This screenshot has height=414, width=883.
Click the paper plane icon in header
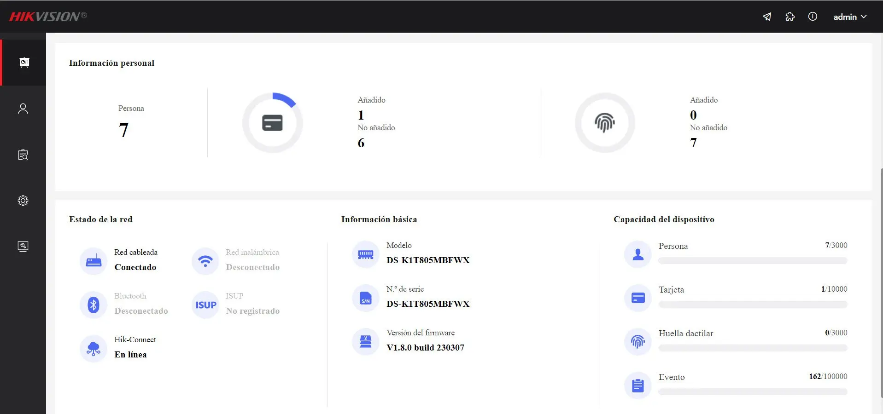767,17
